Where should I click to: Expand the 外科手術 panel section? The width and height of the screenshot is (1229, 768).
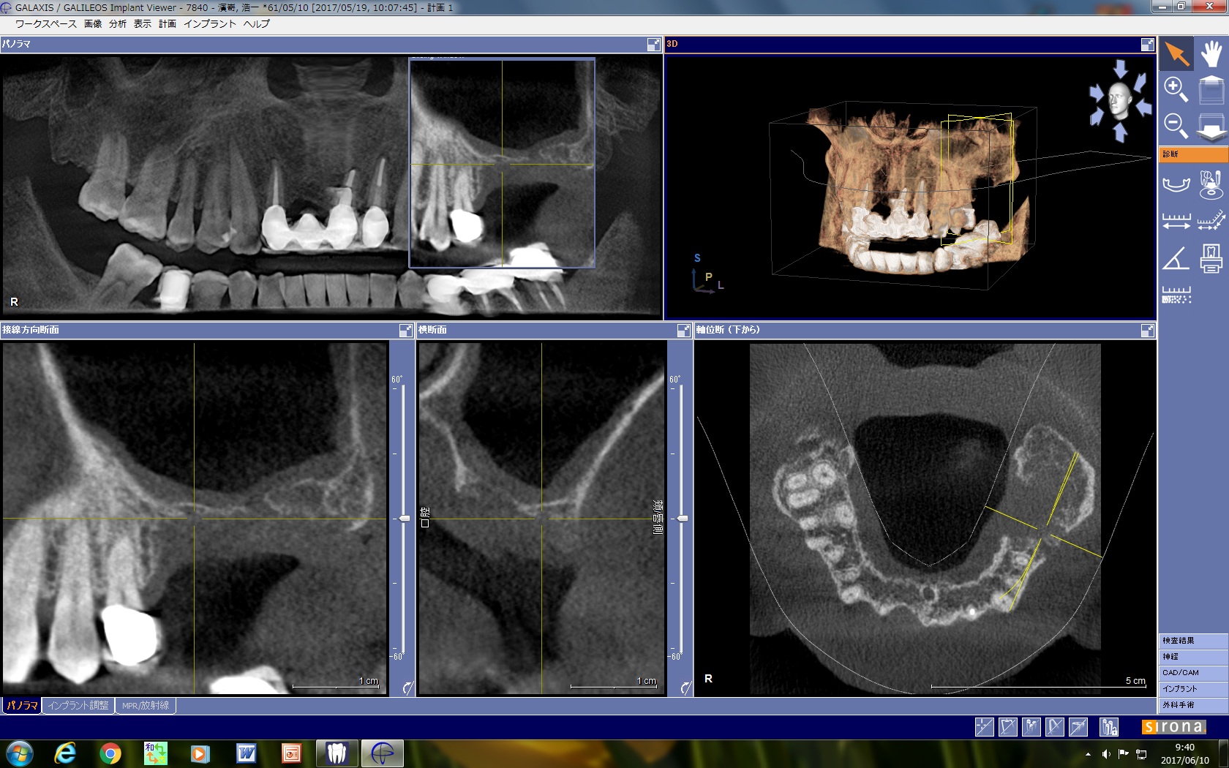[x=1192, y=705]
